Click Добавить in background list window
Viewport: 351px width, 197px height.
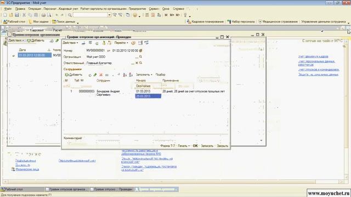pos(36,40)
